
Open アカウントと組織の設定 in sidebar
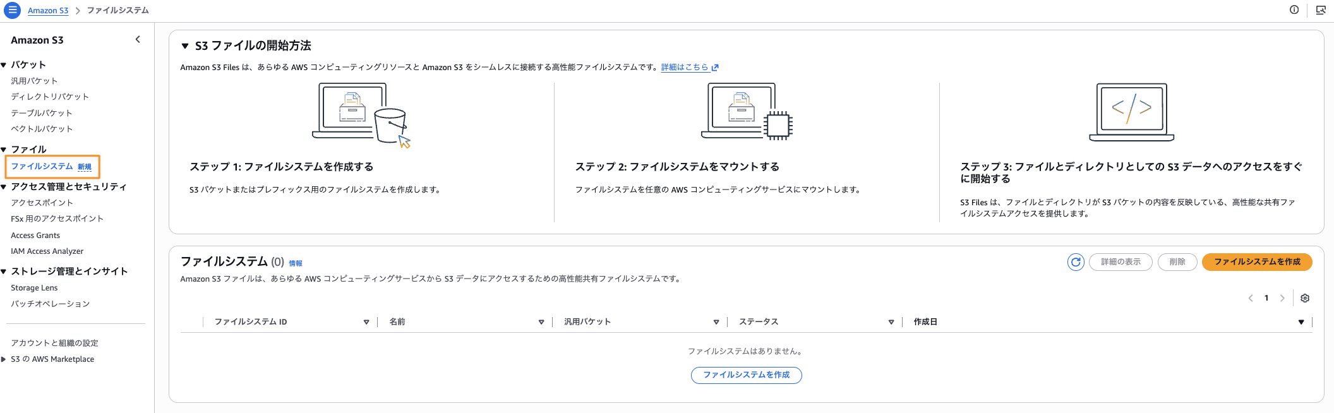point(54,343)
